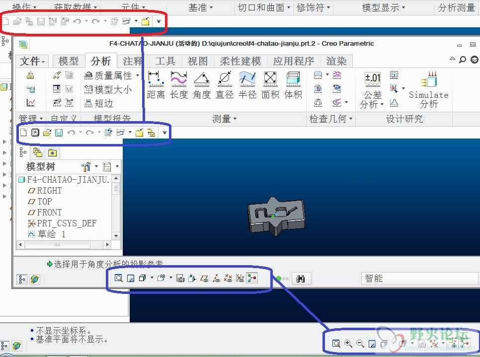Click Close window folder icon in front toolbar

(139, 133)
